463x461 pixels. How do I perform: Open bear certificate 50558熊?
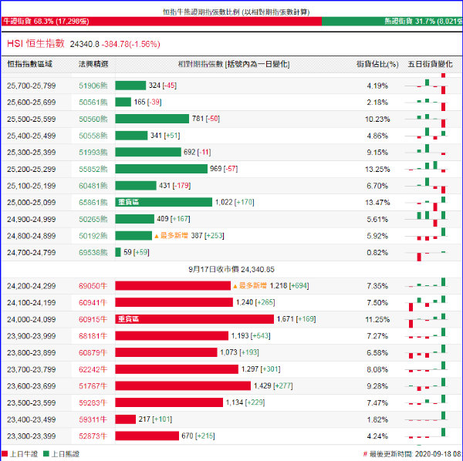click(93, 136)
